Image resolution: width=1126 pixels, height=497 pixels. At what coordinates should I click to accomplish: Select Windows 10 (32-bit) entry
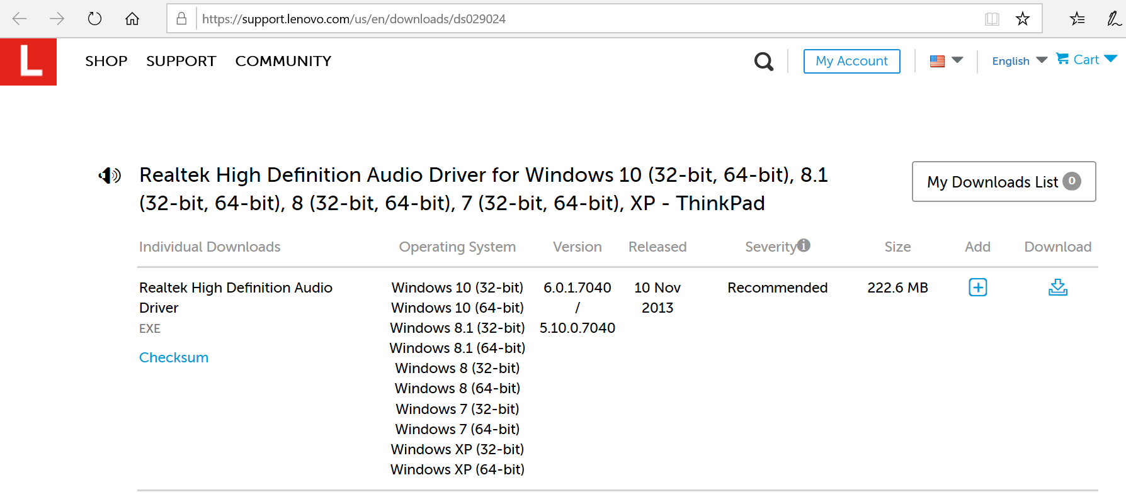click(x=457, y=288)
